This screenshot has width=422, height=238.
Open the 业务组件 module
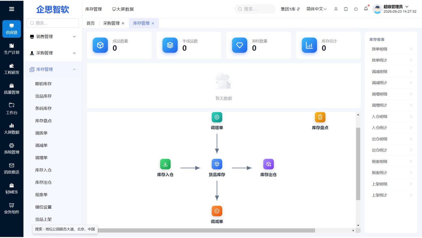[x=12, y=209]
